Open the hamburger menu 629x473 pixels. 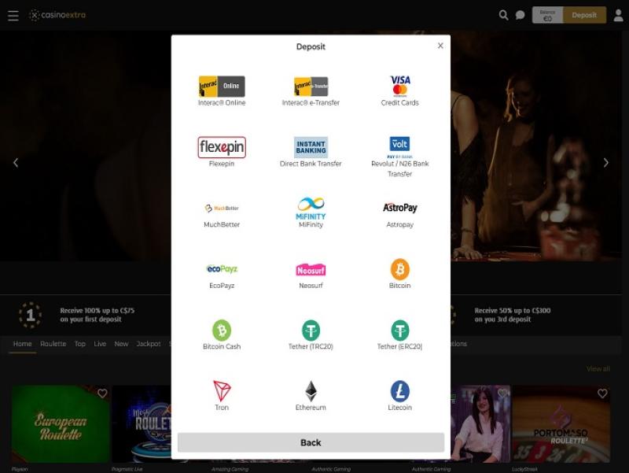click(13, 15)
